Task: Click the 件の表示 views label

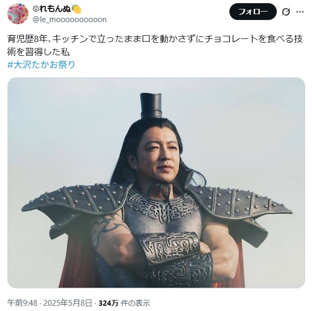Action: (135, 303)
